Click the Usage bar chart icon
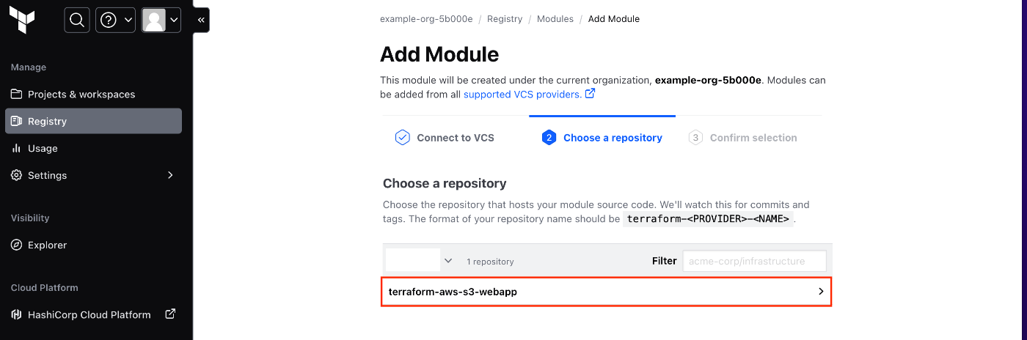This screenshot has width=1027, height=340. point(16,148)
